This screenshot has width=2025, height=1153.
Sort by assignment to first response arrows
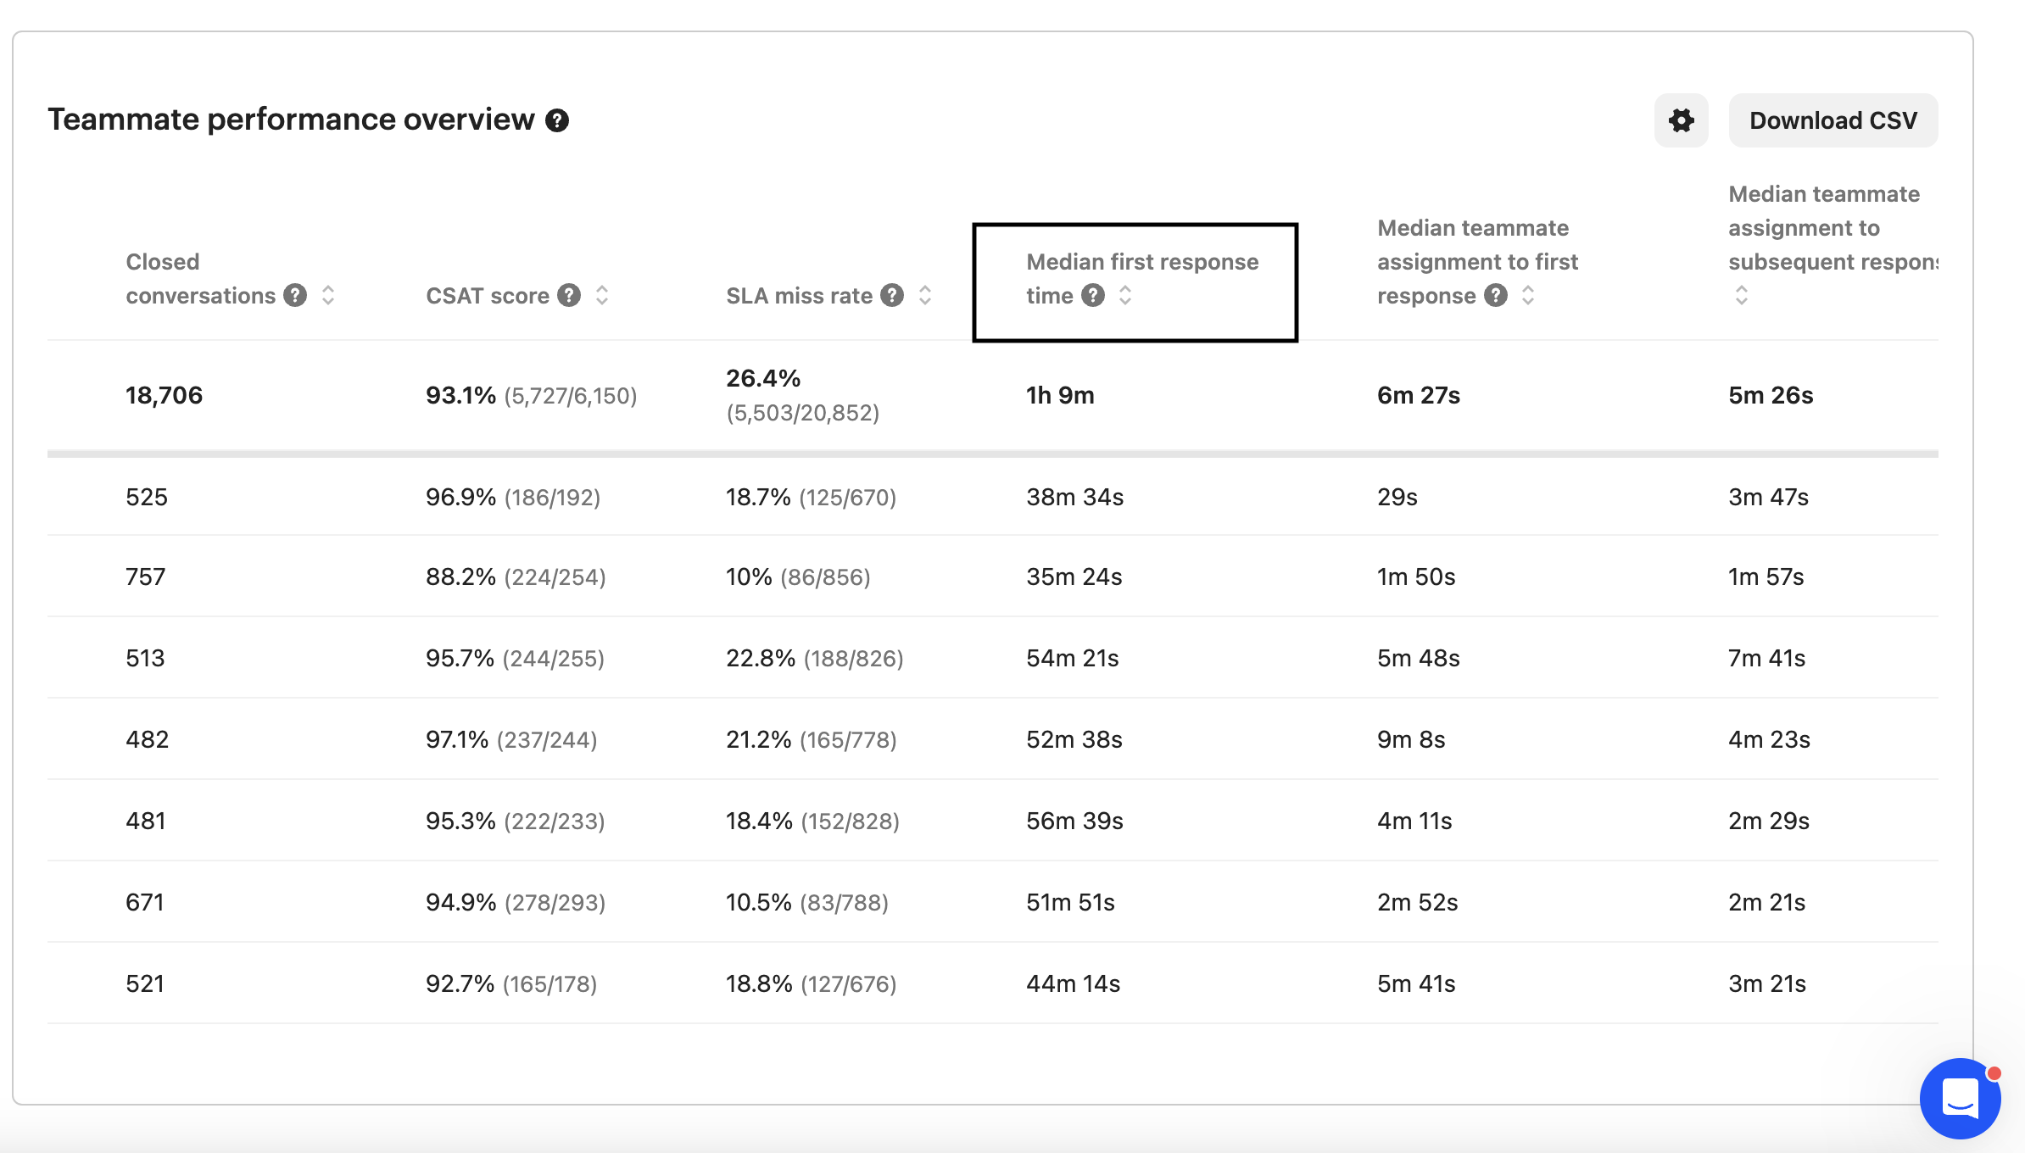tap(1528, 295)
